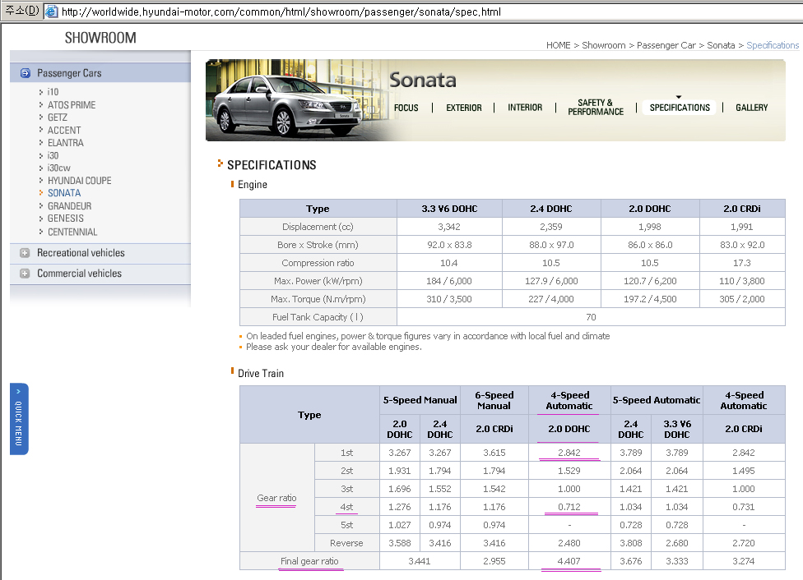Image resolution: width=803 pixels, height=580 pixels.
Task: Click the Passenger Cars arrow icon
Action: tap(25, 73)
